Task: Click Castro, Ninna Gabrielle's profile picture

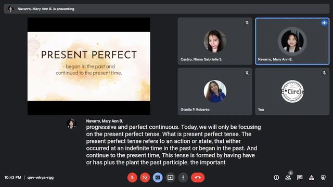Action: 215,41
